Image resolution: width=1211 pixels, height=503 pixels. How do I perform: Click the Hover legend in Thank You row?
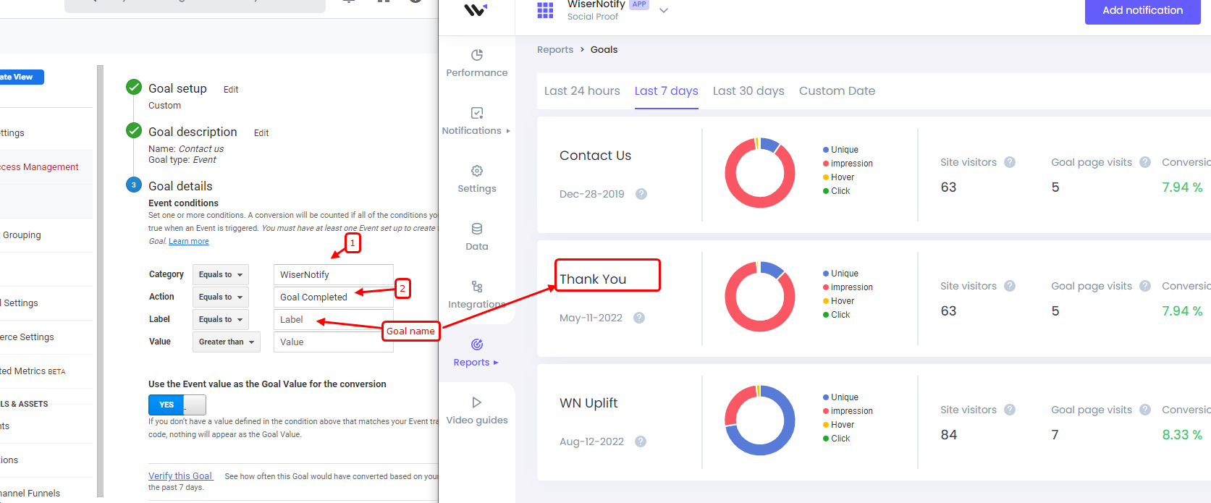click(x=838, y=301)
